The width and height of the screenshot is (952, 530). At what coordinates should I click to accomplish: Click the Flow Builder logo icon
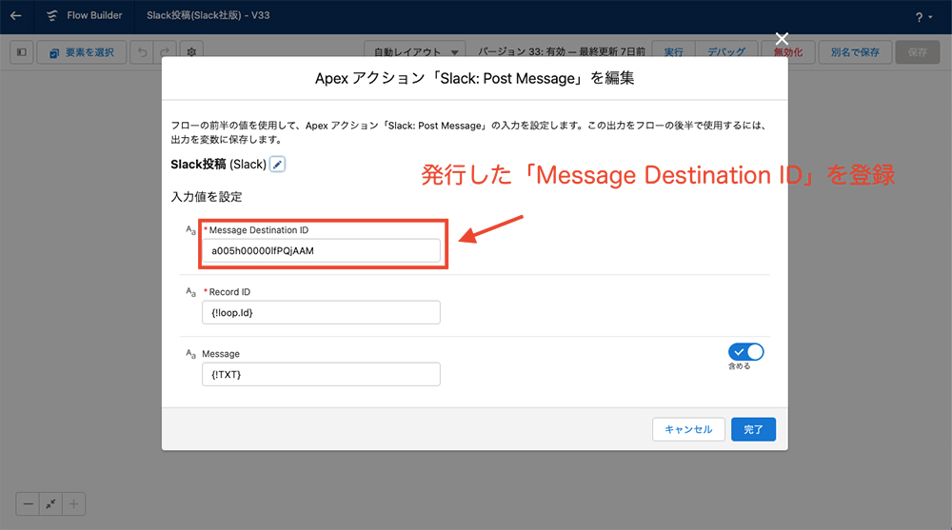(52, 16)
